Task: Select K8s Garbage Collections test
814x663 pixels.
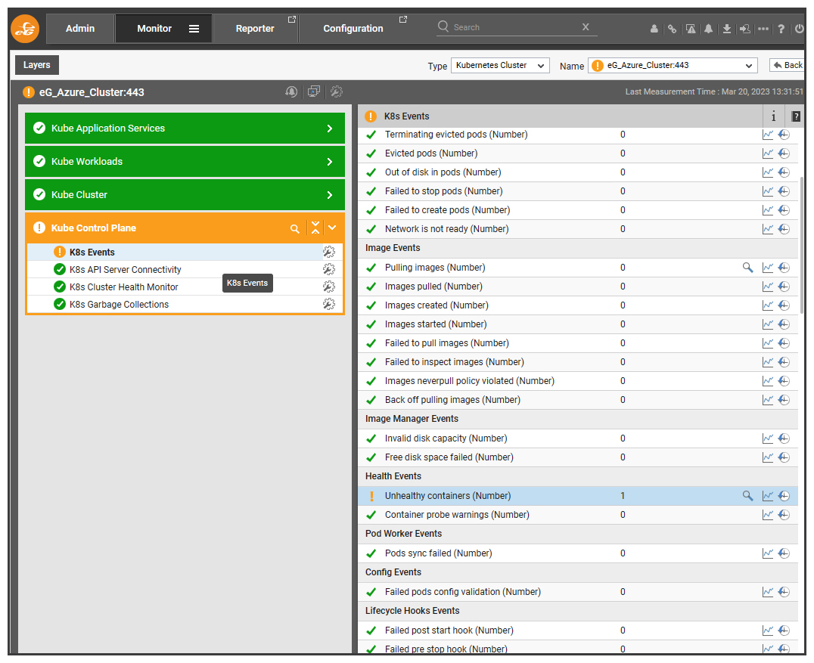Action: 119,305
